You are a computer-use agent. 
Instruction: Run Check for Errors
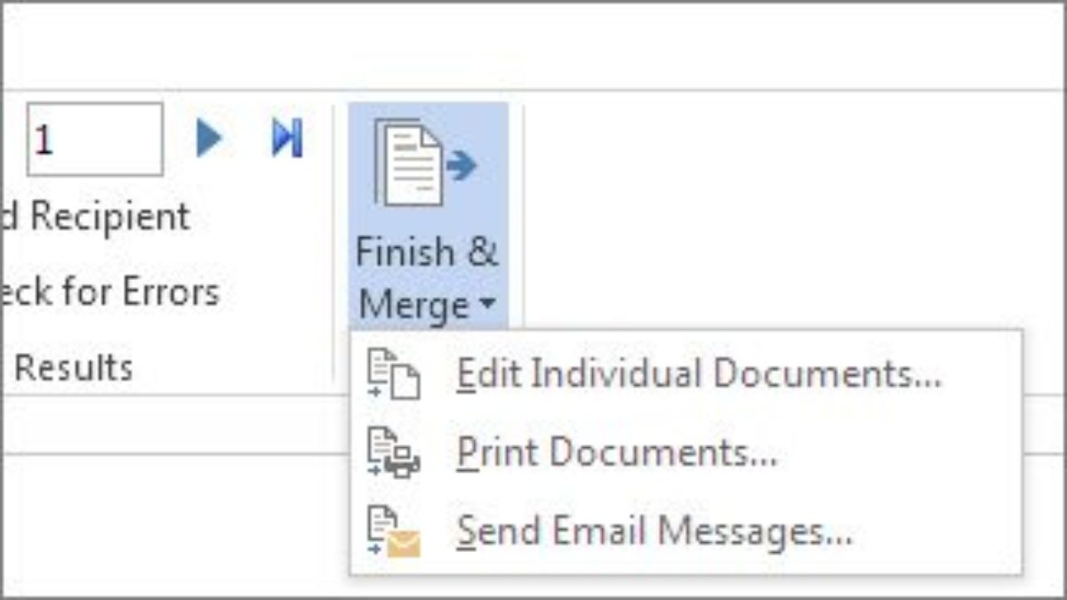pyautogui.click(x=111, y=292)
